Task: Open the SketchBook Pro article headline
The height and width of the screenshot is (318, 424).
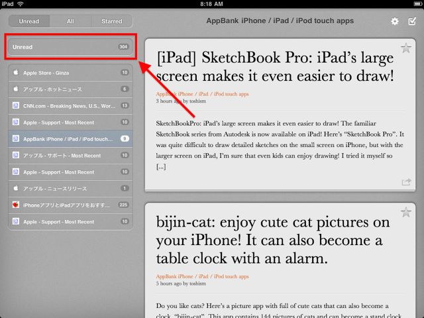Action: (x=275, y=66)
